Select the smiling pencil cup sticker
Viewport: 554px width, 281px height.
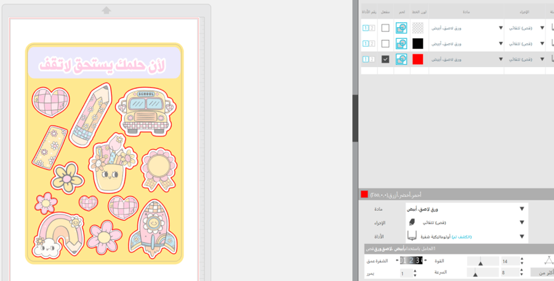[112, 163]
